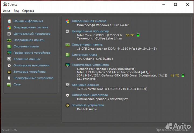Click 476GB NVMe ADATA LEGEND 710 text
Image resolution: width=194 pixels, height=133 pixels.
(x=112, y=89)
